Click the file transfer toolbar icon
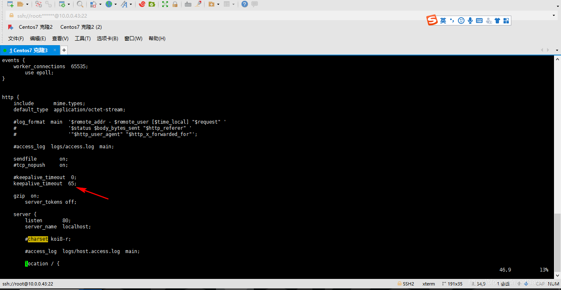Viewport: 561px width, 290px height. click(93, 4)
